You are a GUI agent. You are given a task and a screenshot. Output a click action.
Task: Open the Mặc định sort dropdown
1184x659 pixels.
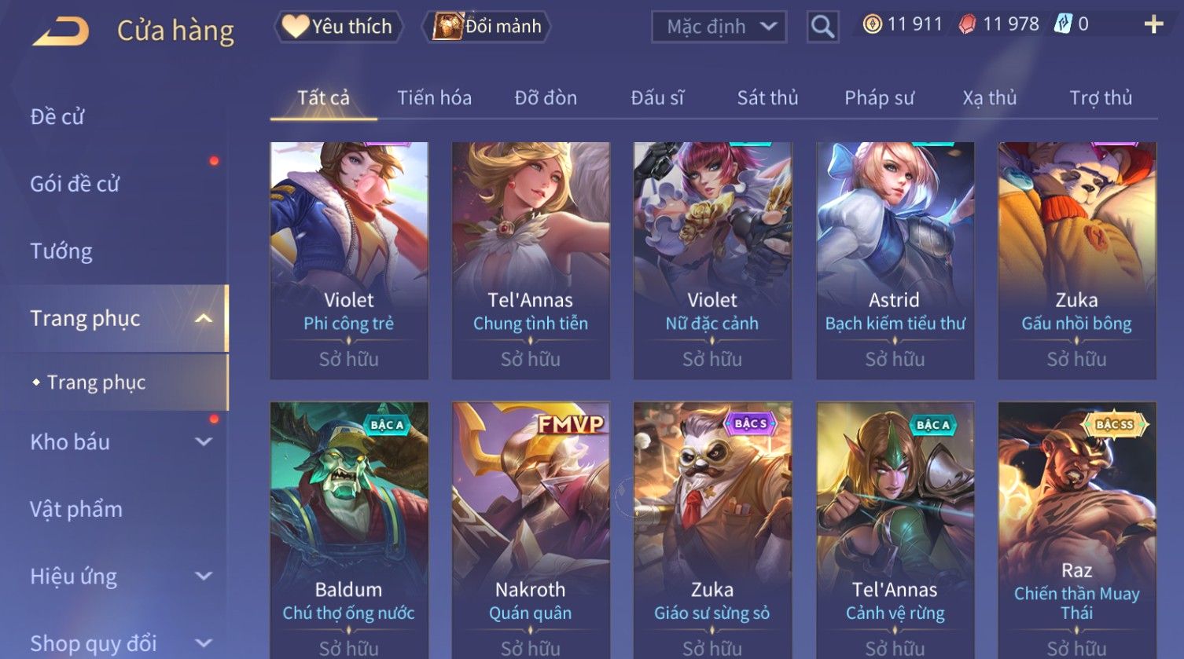coord(719,27)
